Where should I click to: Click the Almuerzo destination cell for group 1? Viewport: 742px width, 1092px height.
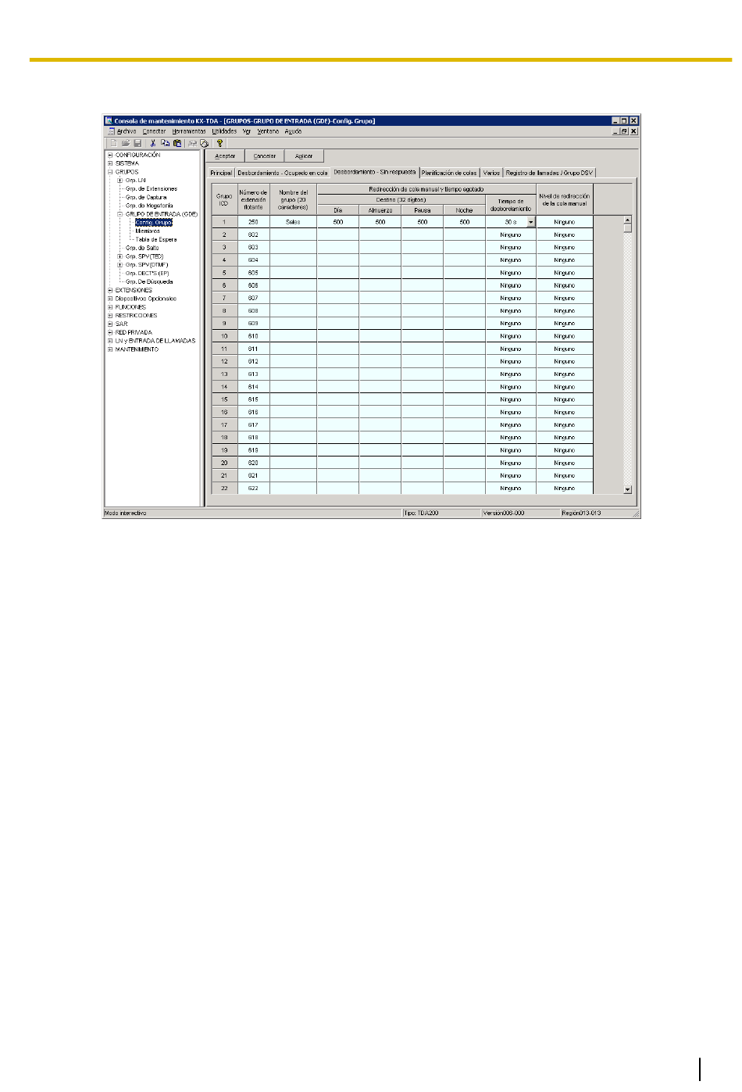pyautogui.click(x=380, y=222)
